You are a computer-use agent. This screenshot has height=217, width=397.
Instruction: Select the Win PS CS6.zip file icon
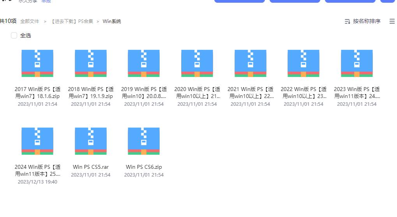(x=143, y=141)
